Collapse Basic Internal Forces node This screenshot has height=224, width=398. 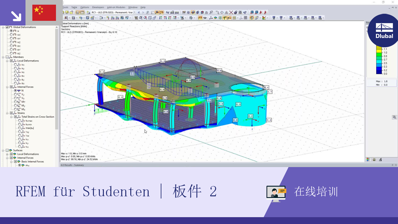pyautogui.click(x=11, y=161)
